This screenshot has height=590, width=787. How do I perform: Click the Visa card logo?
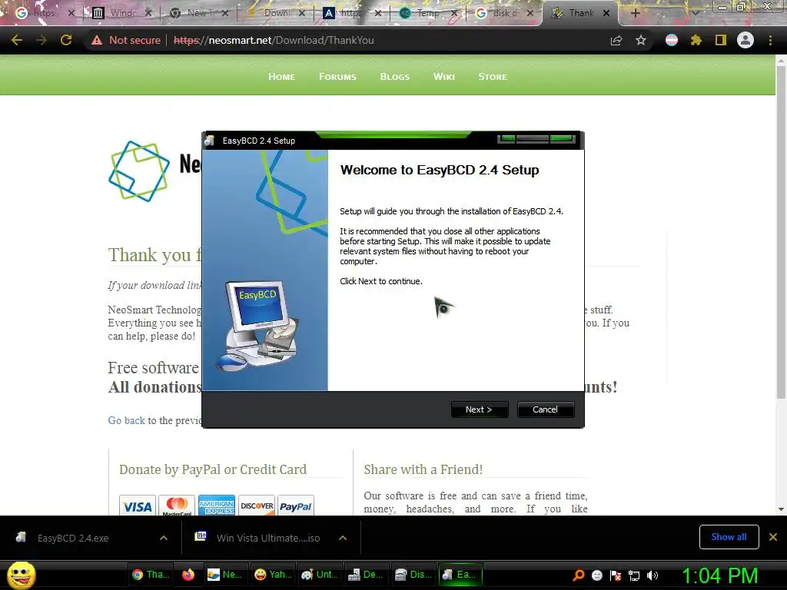138,505
